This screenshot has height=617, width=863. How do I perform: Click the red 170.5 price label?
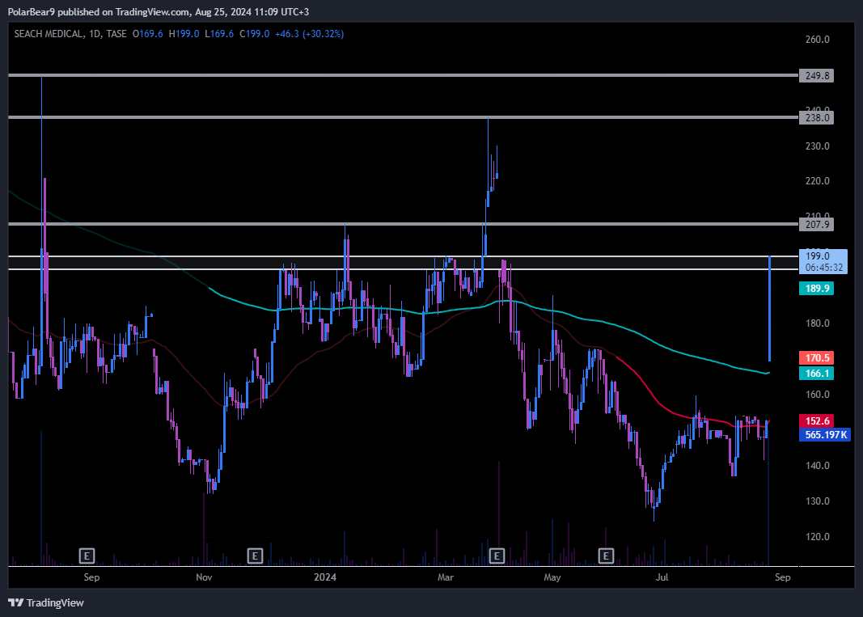817,358
